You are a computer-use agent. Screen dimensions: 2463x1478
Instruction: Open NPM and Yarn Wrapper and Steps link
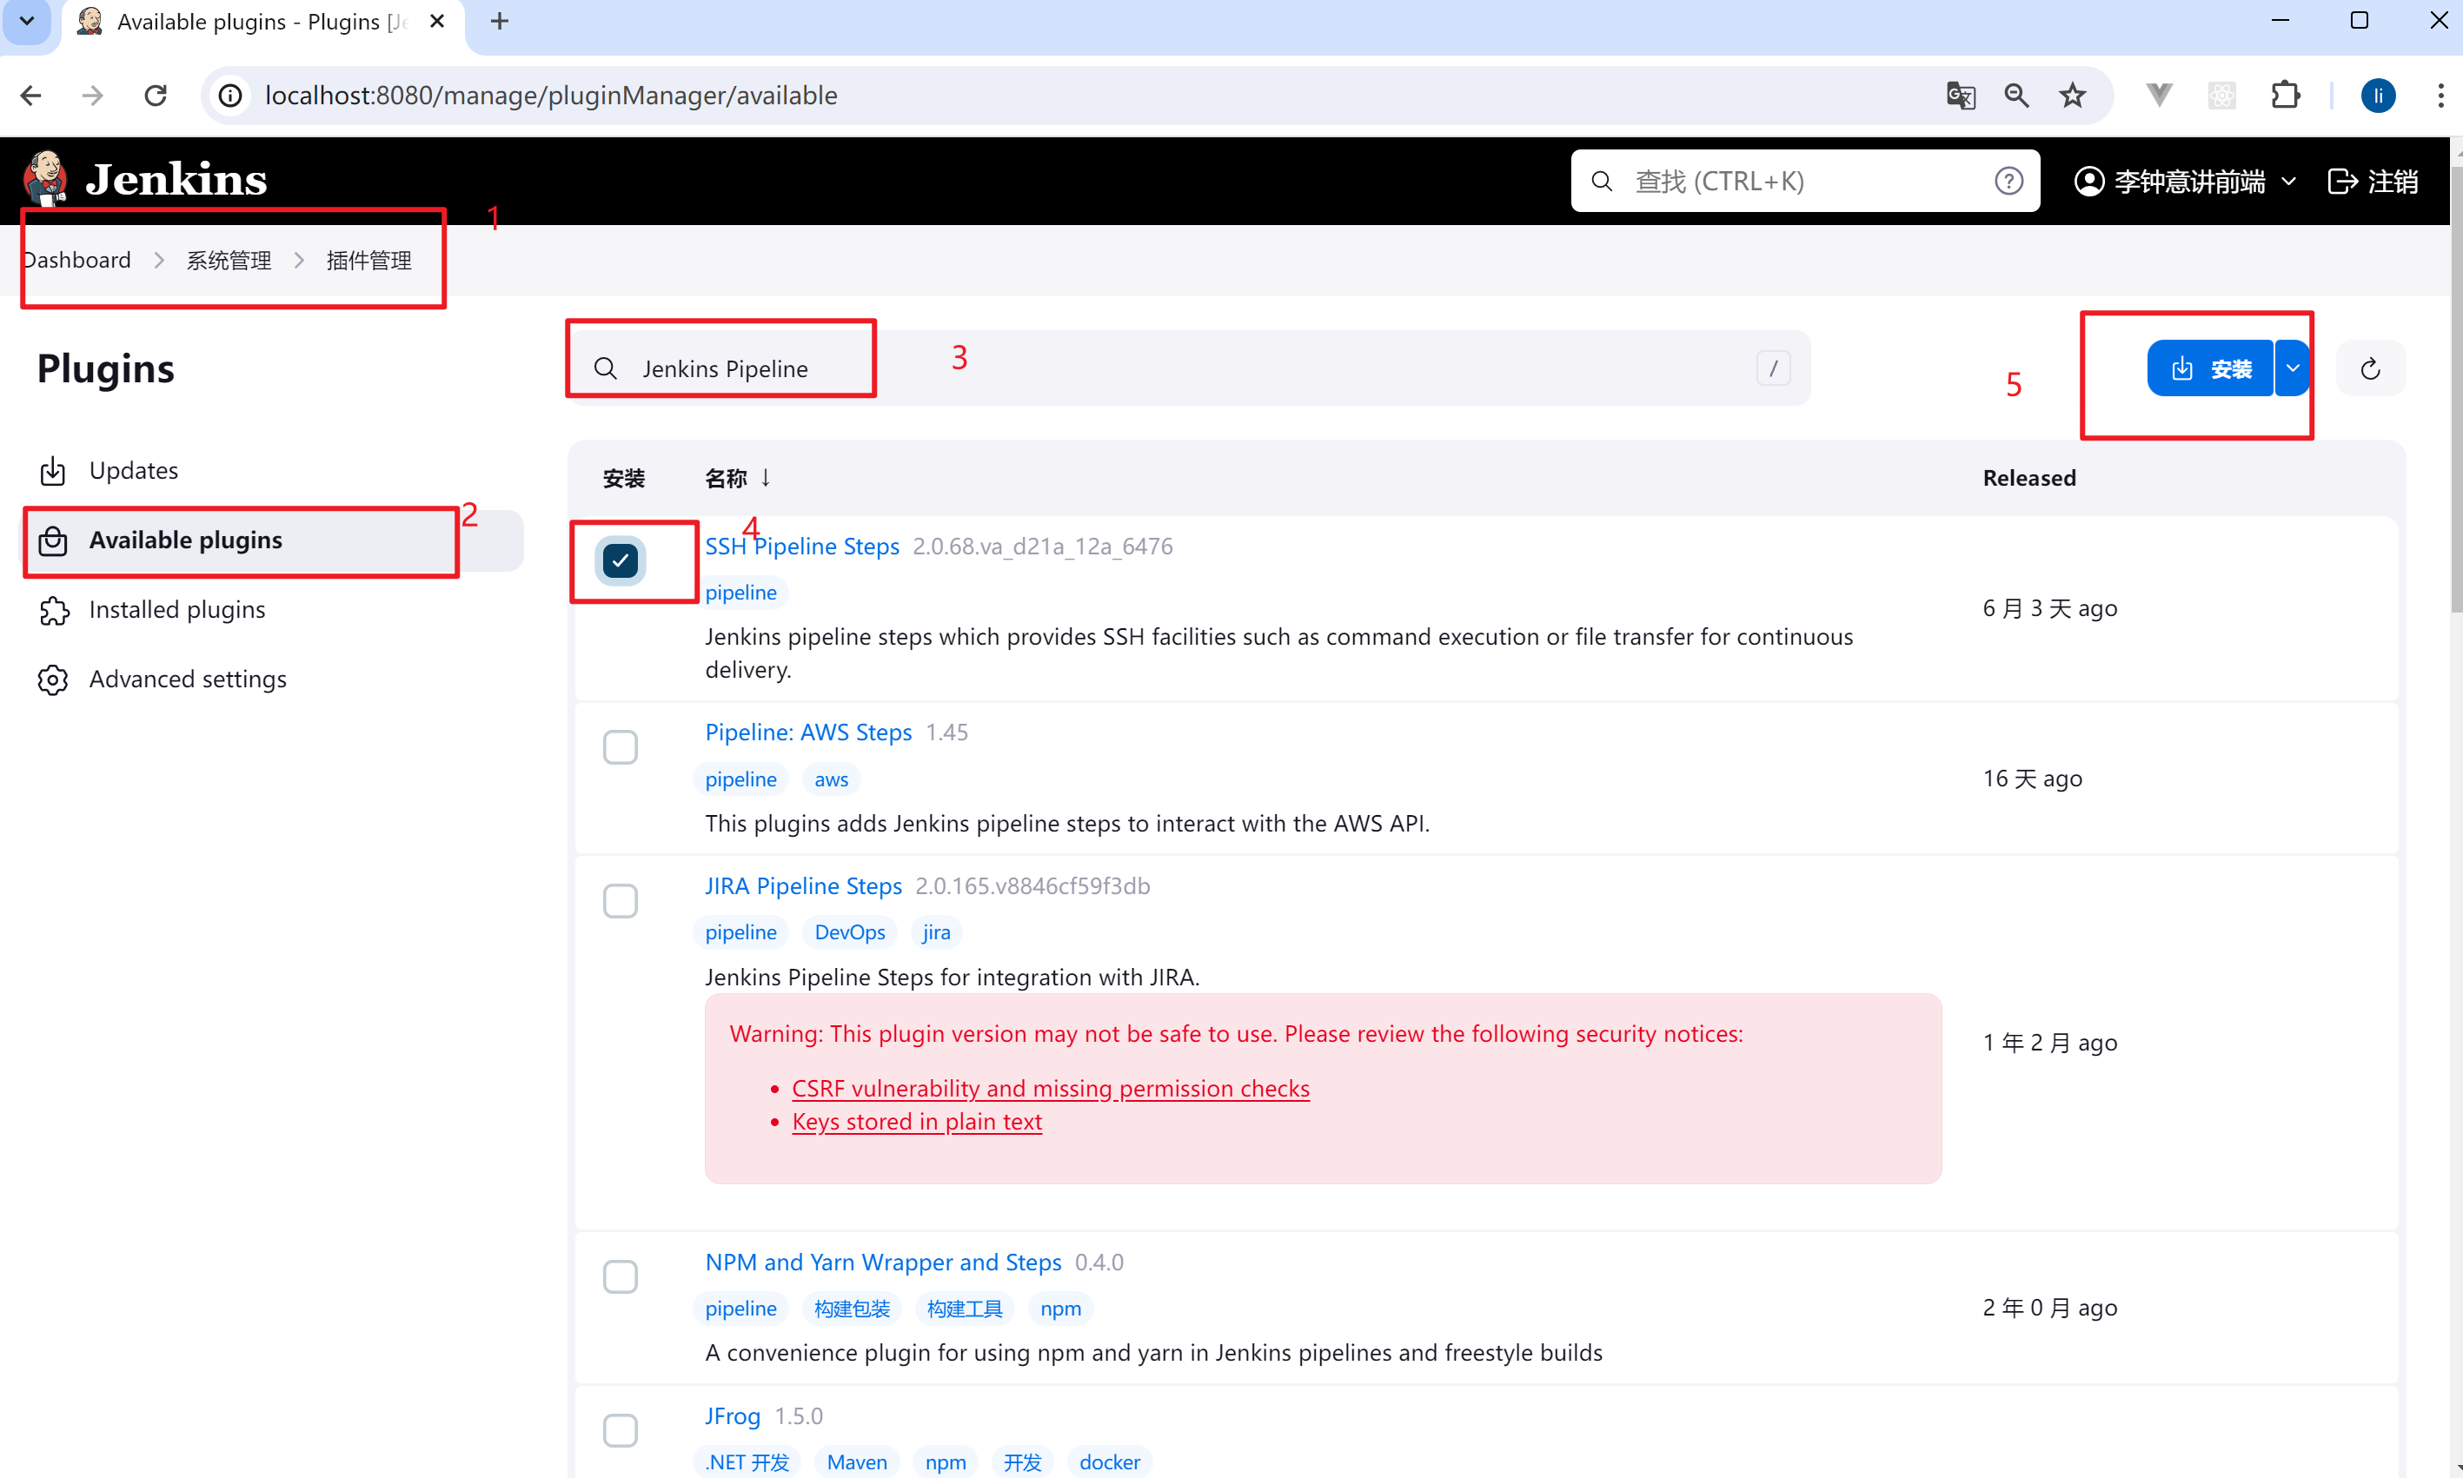(x=882, y=1262)
